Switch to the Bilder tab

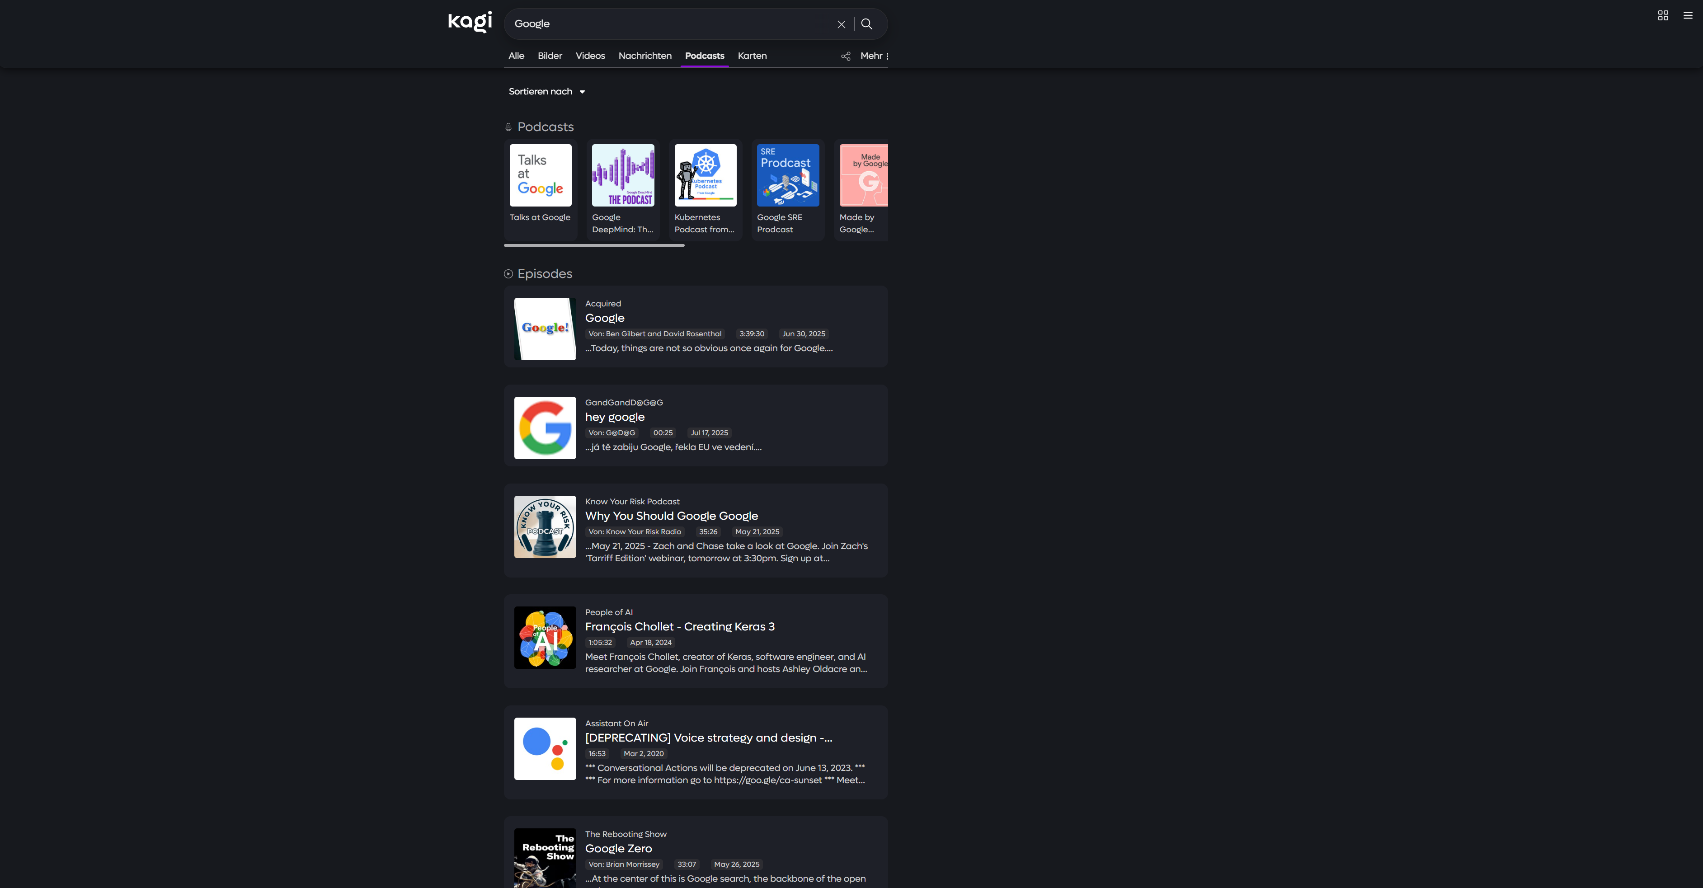[550, 56]
